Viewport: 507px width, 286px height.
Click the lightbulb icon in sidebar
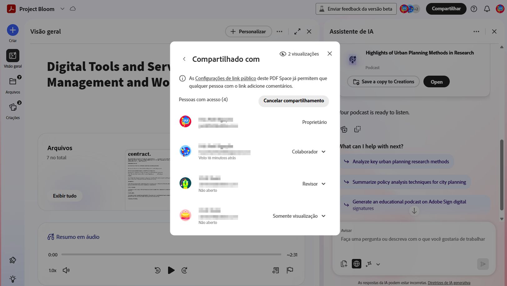pyautogui.click(x=13, y=279)
